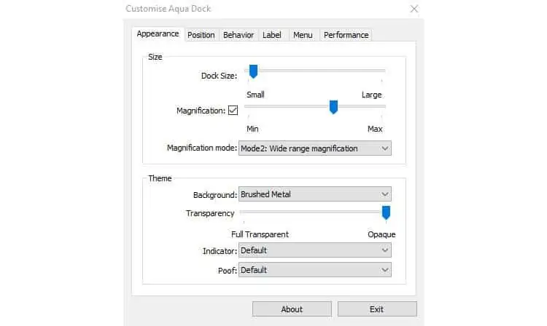Click the Dock Size slider handle

click(253, 71)
